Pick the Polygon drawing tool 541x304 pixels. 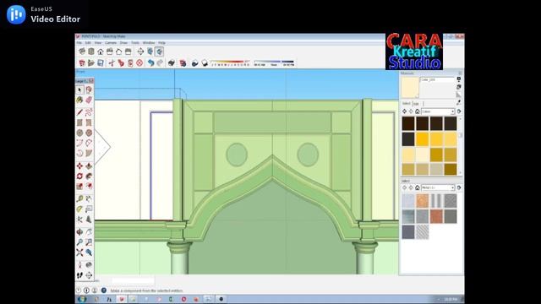[x=89, y=133]
